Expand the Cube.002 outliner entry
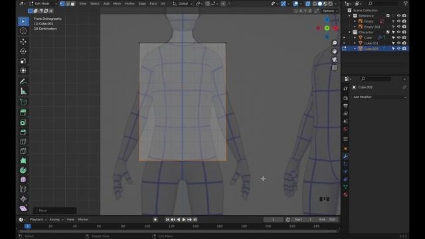 [355, 48]
